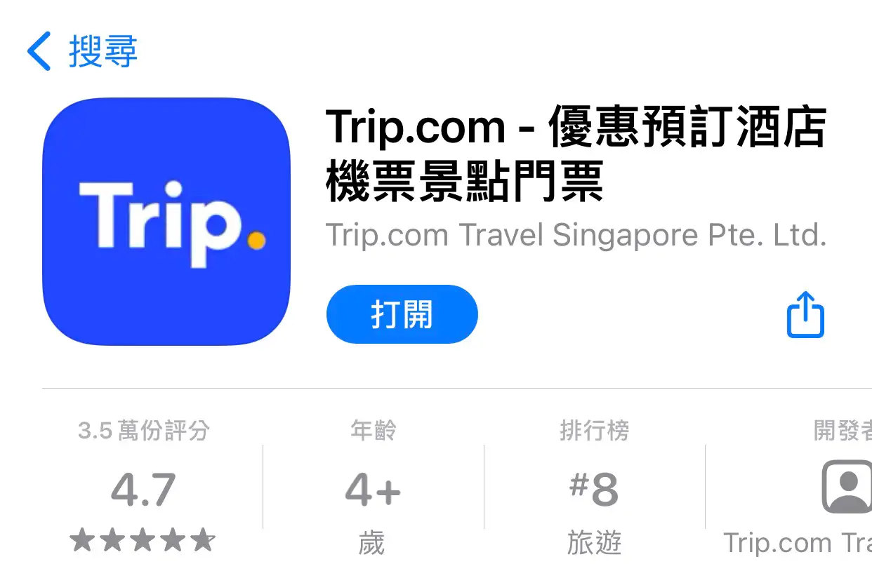Tap the #8 chart ranking
The width and height of the screenshot is (872, 578).
(594, 490)
